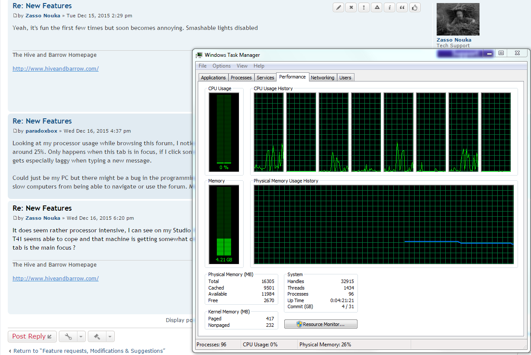
Task: Click the warn user triangle icon
Action: tap(377, 7)
